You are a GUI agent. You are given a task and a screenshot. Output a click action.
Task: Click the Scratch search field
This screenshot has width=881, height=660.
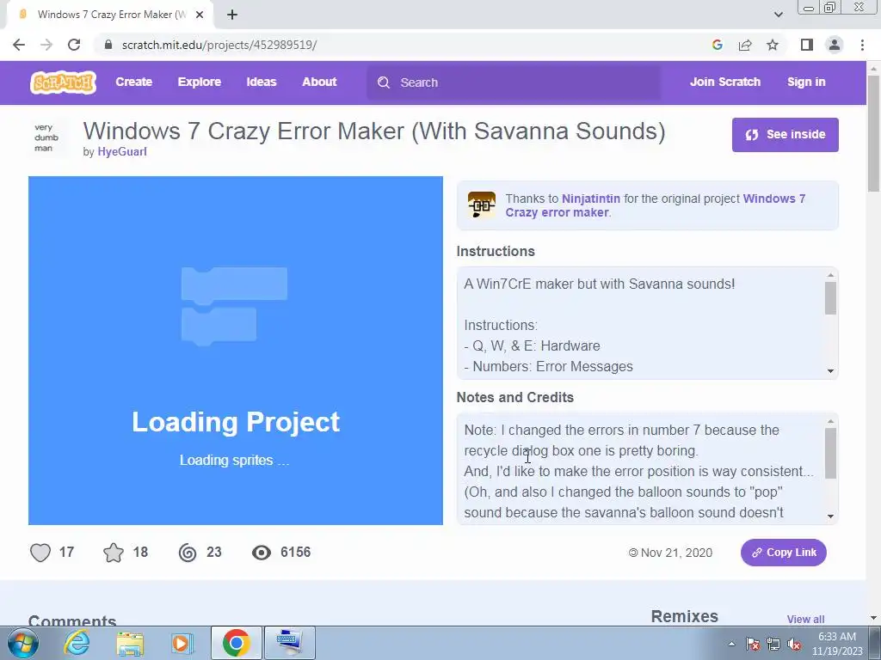pos(514,82)
